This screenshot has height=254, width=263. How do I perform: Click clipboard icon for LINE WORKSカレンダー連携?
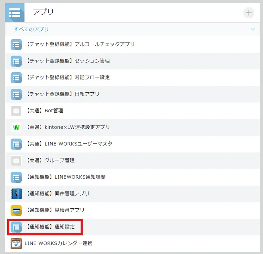pos(16,243)
